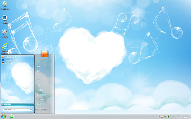Launch the Internet Explorer desktop shortcut

pyautogui.click(x=5, y=48)
